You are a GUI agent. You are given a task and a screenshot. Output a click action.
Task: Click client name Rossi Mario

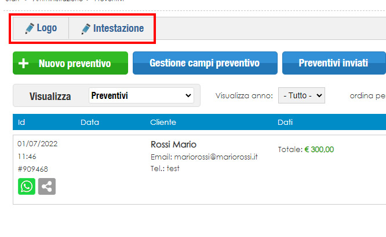click(173, 145)
